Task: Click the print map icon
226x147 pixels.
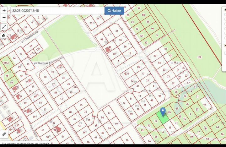Action: click(x=4, y=35)
